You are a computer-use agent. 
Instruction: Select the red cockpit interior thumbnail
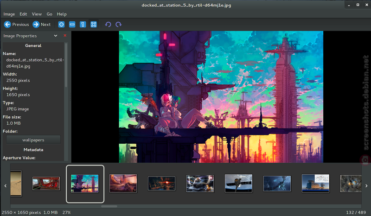(x=46, y=184)
